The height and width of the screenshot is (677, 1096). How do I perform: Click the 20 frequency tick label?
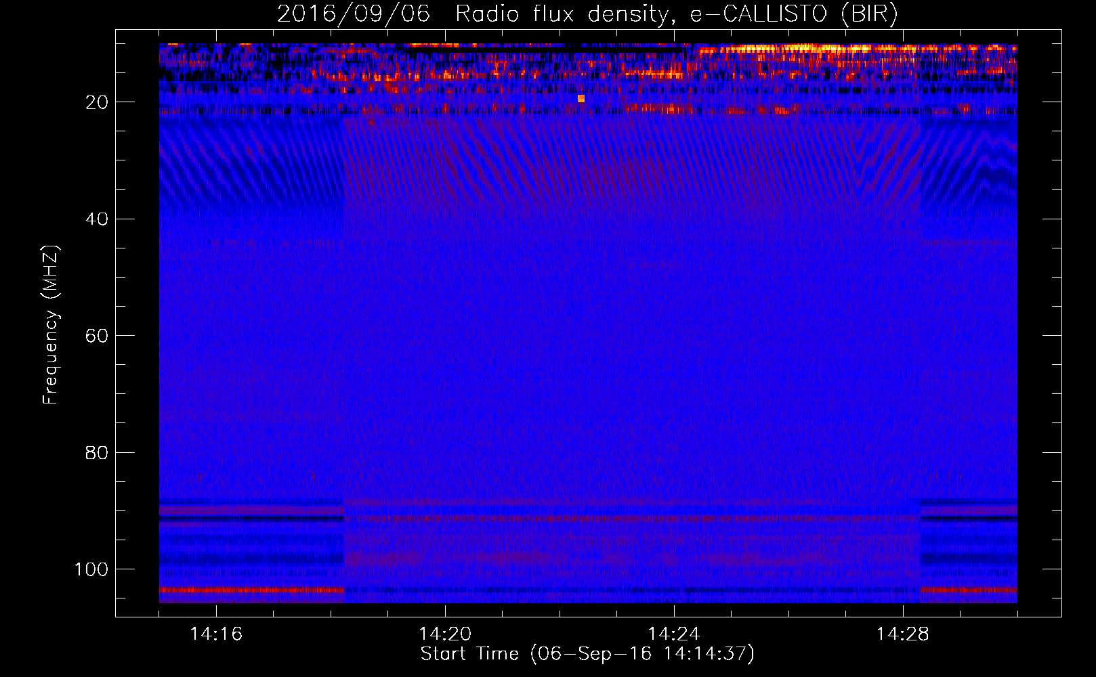(x=97, y=102)
